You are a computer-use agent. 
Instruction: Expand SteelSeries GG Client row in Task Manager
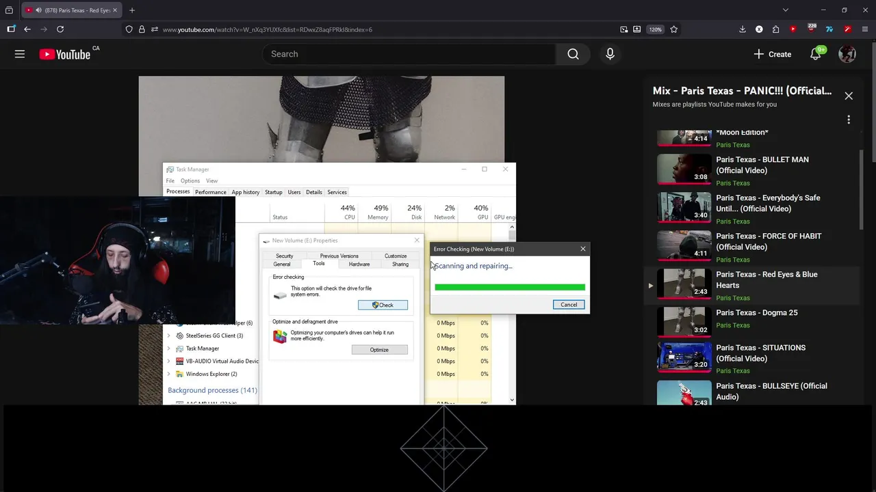(169, 336)
